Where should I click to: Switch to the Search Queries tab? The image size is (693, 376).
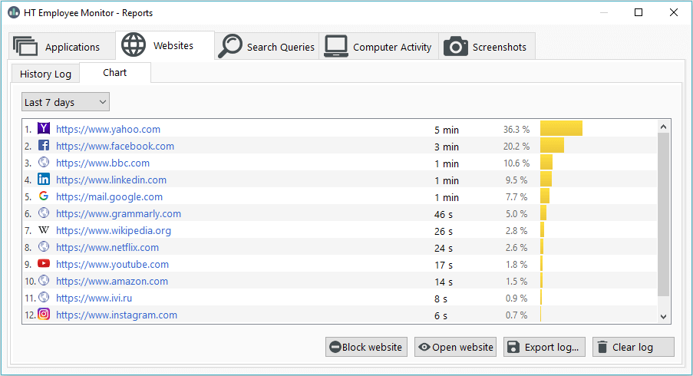tap(267, 46)
